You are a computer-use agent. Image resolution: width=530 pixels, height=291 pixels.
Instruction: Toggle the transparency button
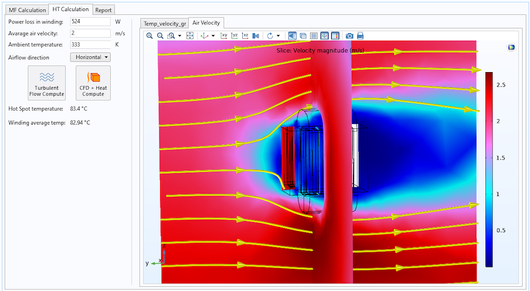point(303,36)
